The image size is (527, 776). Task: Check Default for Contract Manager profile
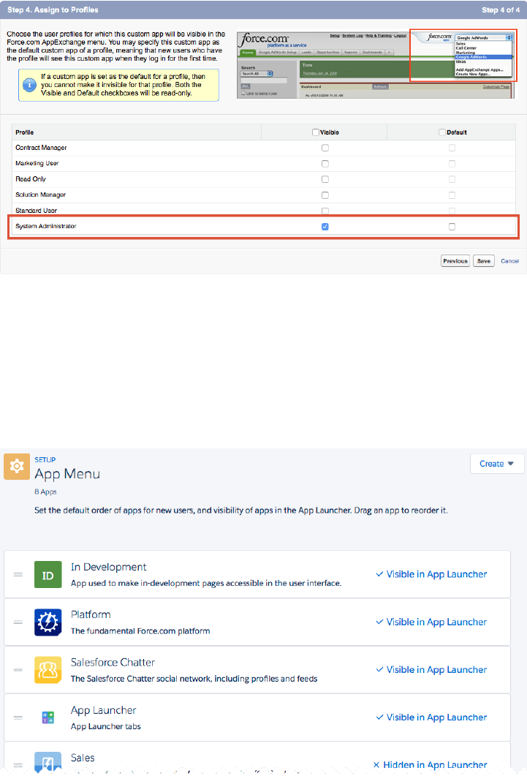coord(452,148)
